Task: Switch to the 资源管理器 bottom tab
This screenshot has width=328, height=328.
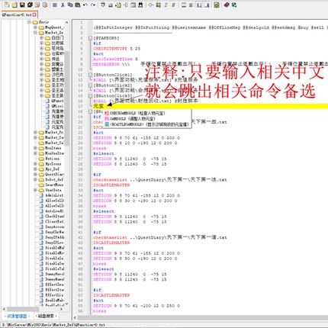Action: [x=17, y=316]
